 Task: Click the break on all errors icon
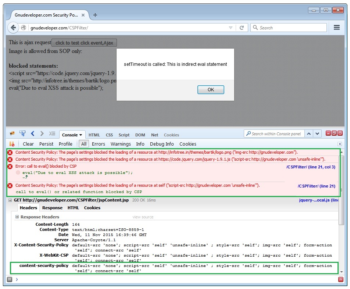(x=12, y=144)
